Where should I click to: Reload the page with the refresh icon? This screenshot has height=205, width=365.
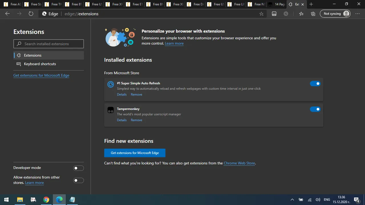(31, 14)
